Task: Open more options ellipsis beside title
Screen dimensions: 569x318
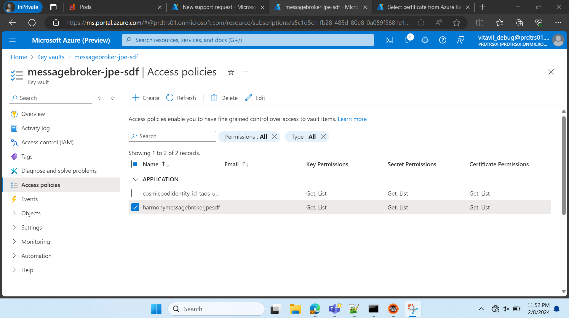Action: 245,72
